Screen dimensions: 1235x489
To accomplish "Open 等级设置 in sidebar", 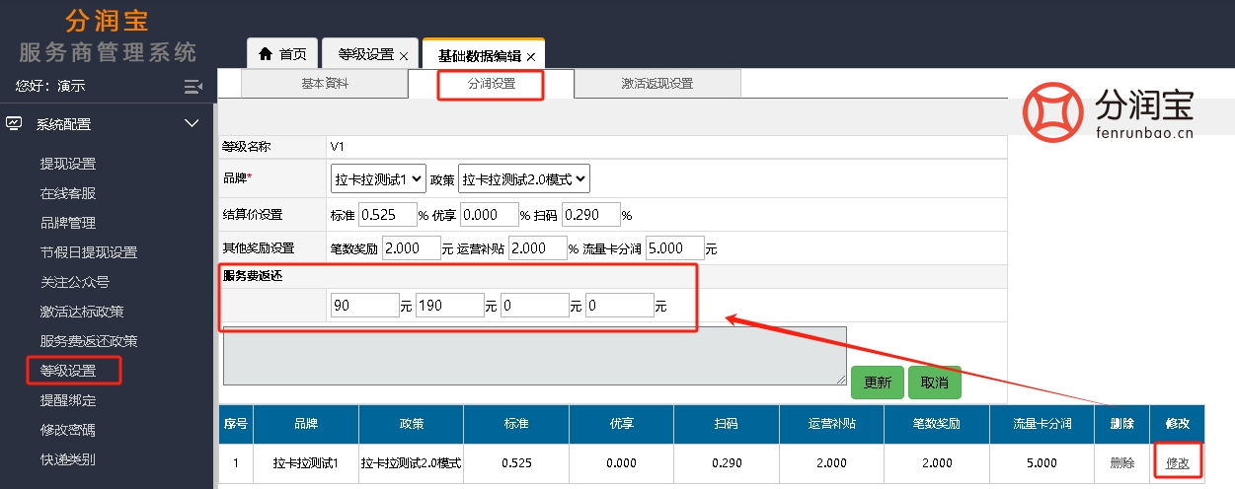I will point(68,371).
